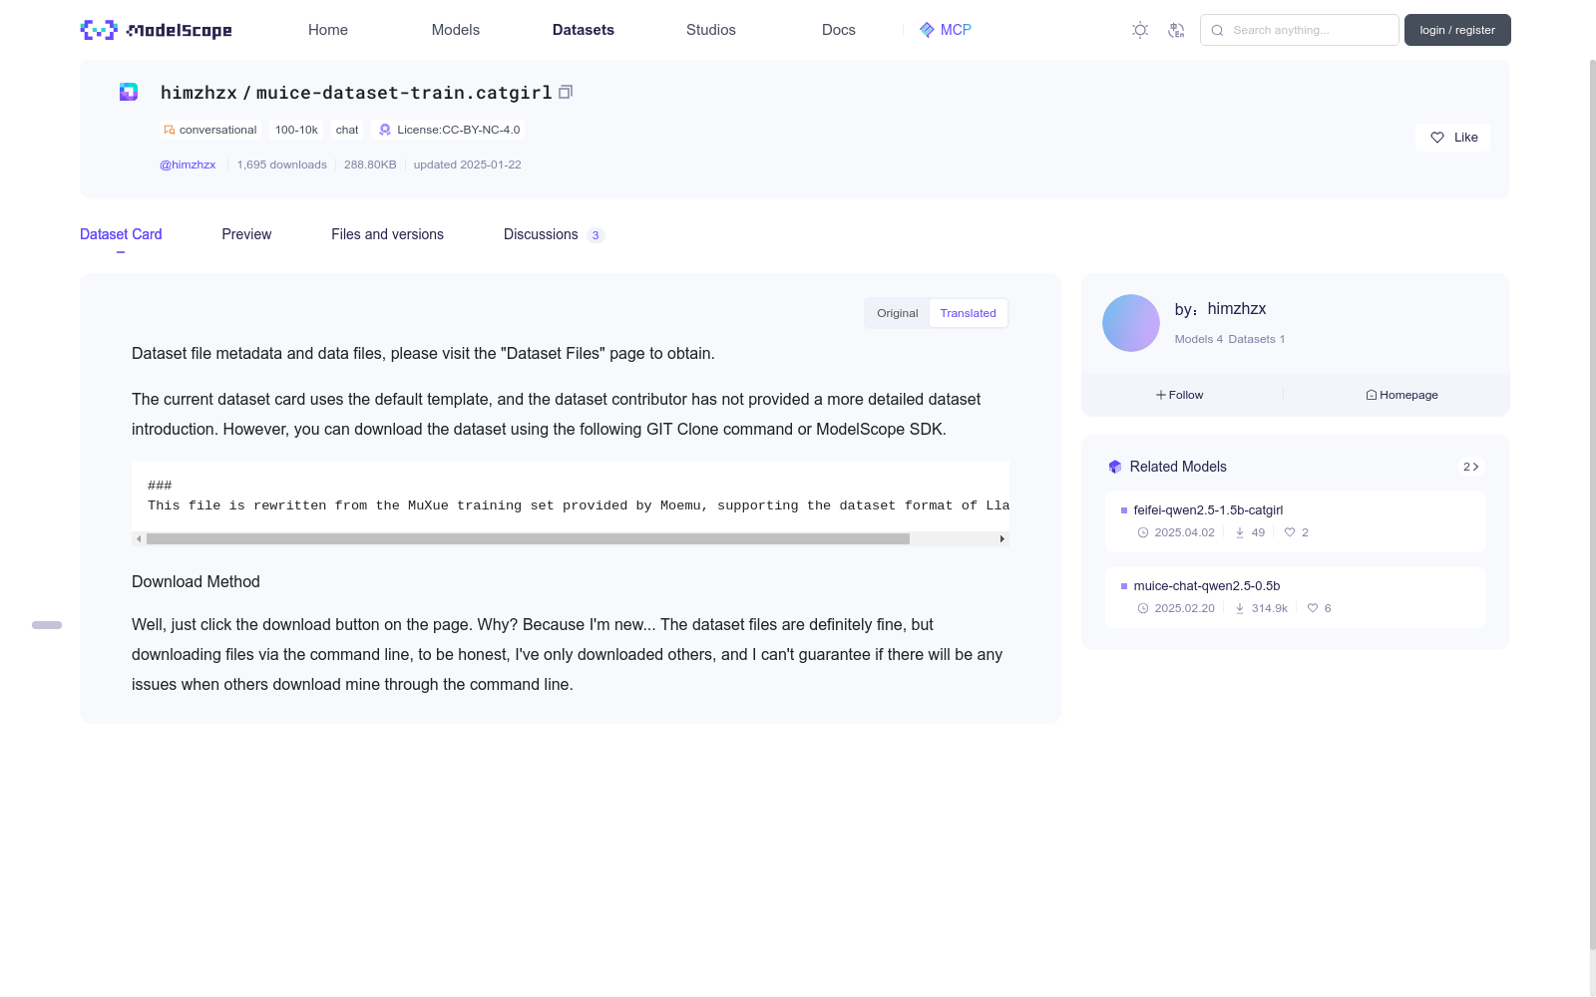The image size is (1596, 997).
Task: Navigate to Studios
Action: tap(711, 30)
